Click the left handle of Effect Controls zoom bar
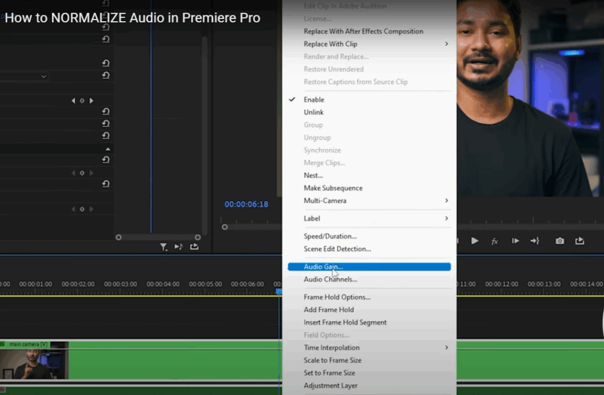 point(119,238)
